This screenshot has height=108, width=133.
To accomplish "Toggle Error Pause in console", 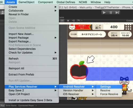I will point(11,106).
